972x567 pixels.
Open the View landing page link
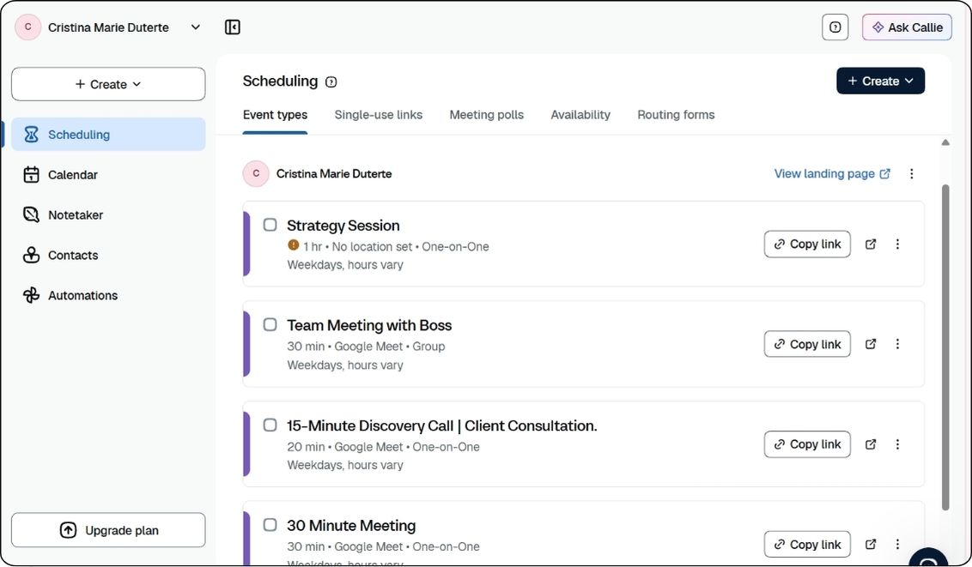pyautogui.click(x=832, y=174)
